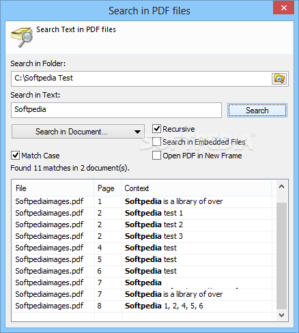Select result 'Softpedia test 3'

click(144, 236)
